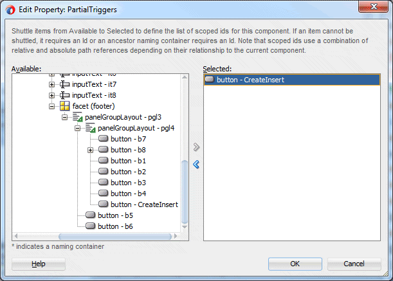Select button - b5 in Available tree
The width and height of the screenshot is (393, 281).
[x=115, y=215]
